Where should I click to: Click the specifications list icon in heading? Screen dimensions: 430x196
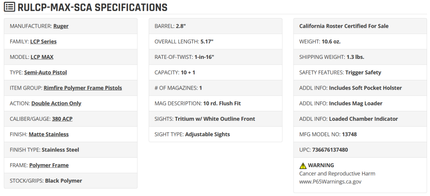coord(9,7)
